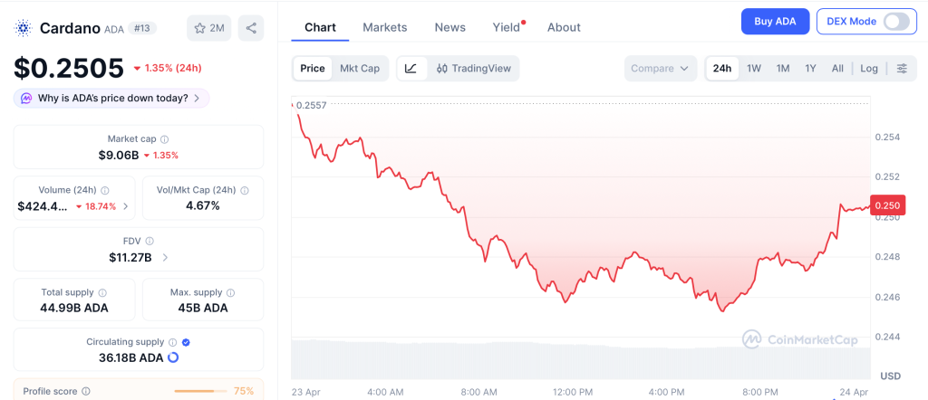Screen dimensions: 928x400
Task: Click Circulating supply verified badge
Action: pyautogui.click(x=186, y=343)
